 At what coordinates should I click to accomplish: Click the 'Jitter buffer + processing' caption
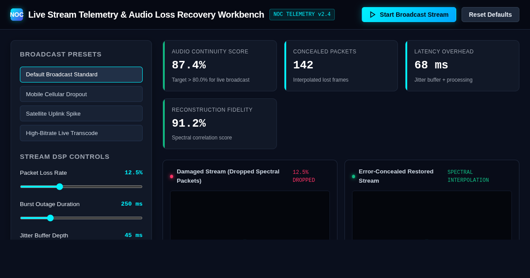click(x=443, y=80)
